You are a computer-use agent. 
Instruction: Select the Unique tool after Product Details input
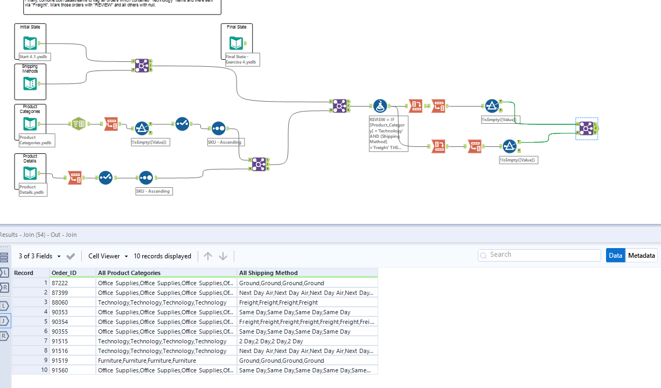pyautogui.click(x=106, y=178)
